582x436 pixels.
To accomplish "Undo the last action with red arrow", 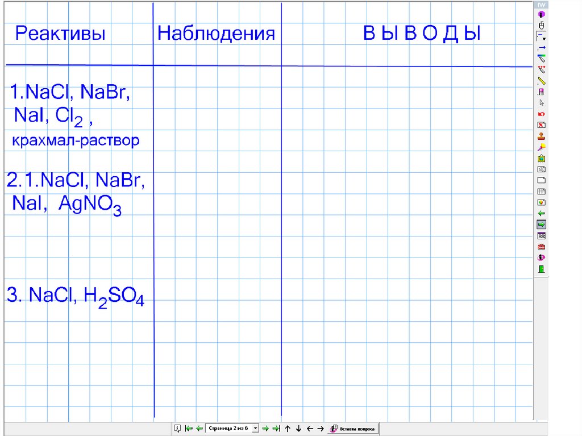I will [x=541, y=114].
